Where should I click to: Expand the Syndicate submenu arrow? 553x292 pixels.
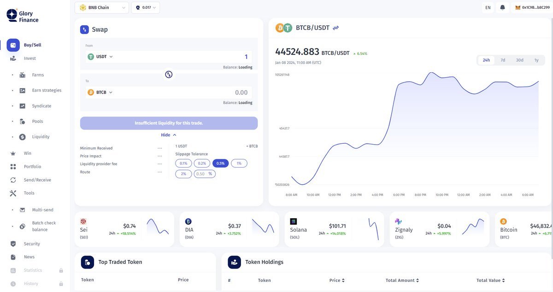point(12,106)
